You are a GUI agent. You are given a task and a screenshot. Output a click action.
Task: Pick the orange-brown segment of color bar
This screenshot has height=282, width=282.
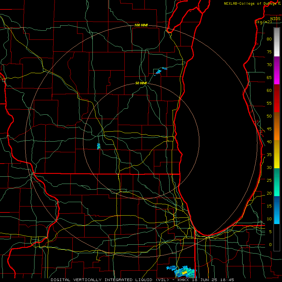[x=277, y=126]
